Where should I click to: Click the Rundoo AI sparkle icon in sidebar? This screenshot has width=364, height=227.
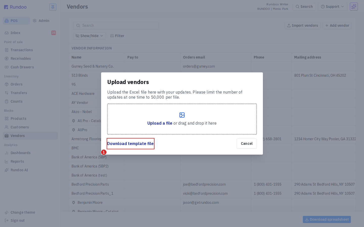click(x=7, y=170)
